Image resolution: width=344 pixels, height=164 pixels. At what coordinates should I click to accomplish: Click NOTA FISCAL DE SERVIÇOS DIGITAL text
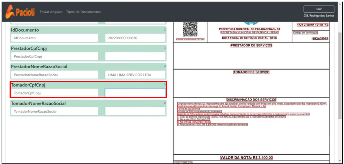tap(250, 38)
